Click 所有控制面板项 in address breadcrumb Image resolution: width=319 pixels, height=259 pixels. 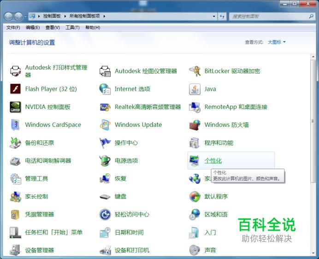pos(85,16)
